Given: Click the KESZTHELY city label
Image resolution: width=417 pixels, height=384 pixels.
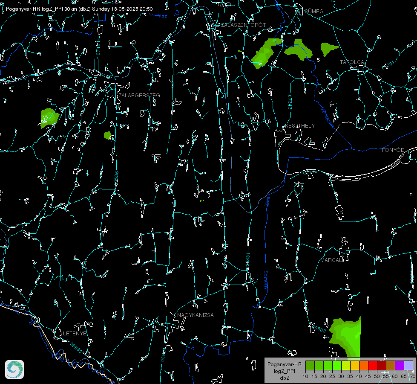Looking at the screenshot, I should tap(300, 126).
